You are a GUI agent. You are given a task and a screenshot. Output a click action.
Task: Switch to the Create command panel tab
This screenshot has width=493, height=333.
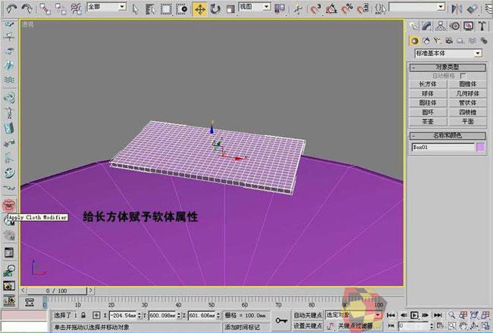pyautogui.click(x=413, y=26)
